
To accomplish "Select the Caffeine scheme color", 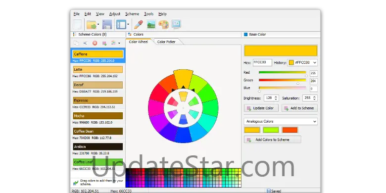I will tap(97, 56).
